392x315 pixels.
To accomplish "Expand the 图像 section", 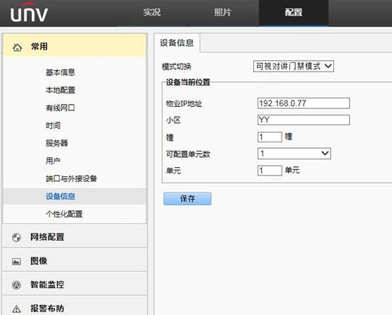I will pos(75,260).
